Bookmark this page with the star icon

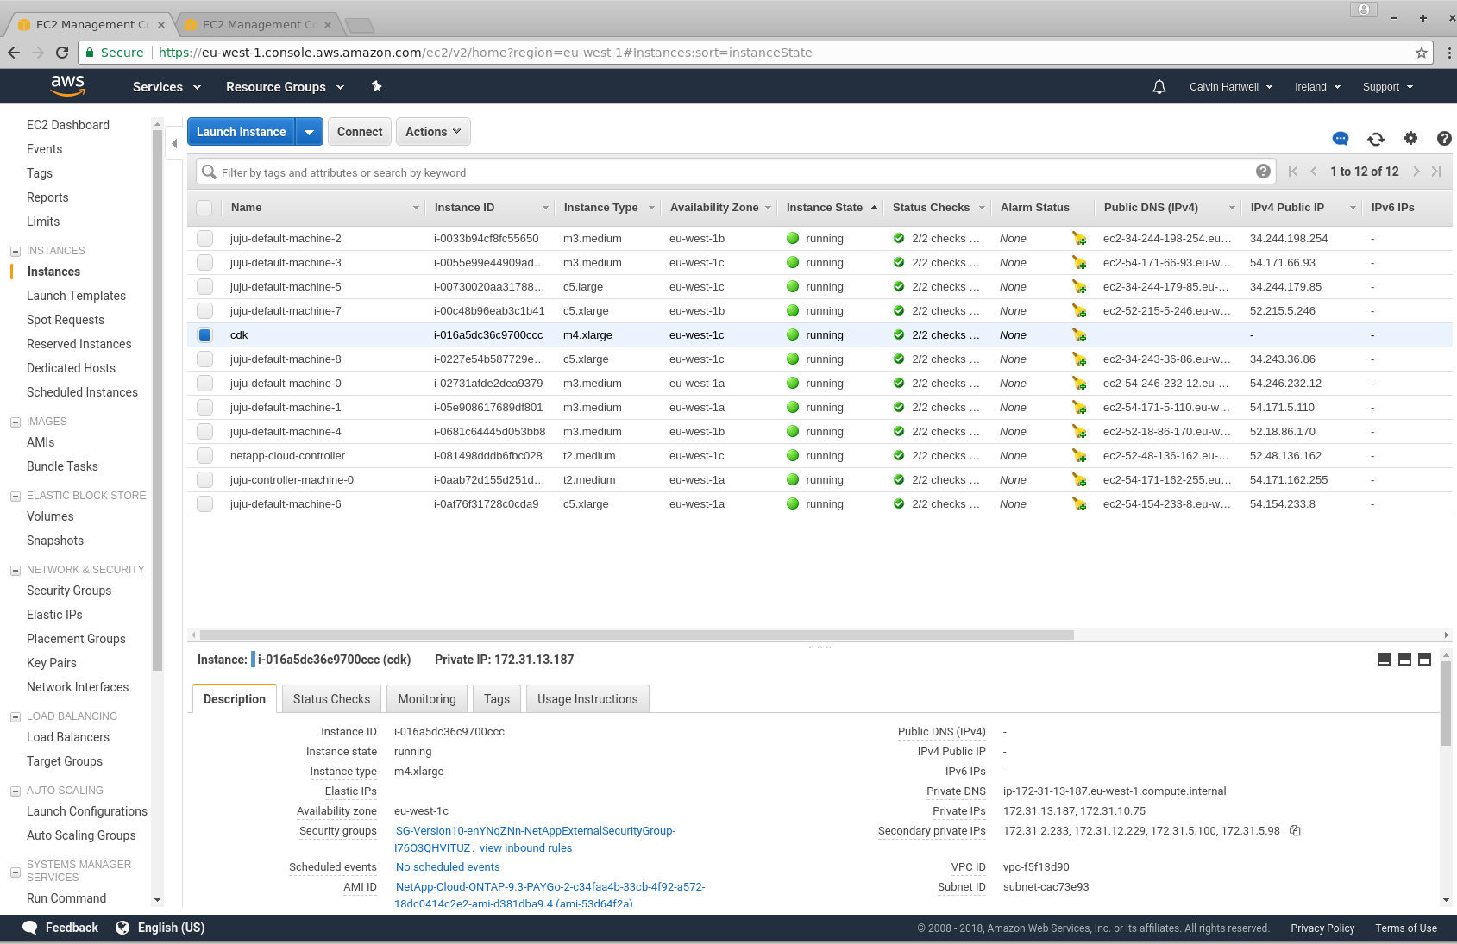(1422, 53)
